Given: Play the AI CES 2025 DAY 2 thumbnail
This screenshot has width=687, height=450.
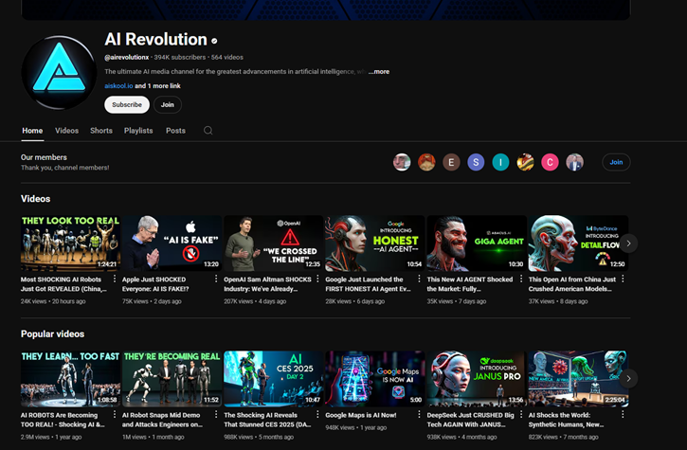Looking at the screenshot, I should (x=274, y=379).
